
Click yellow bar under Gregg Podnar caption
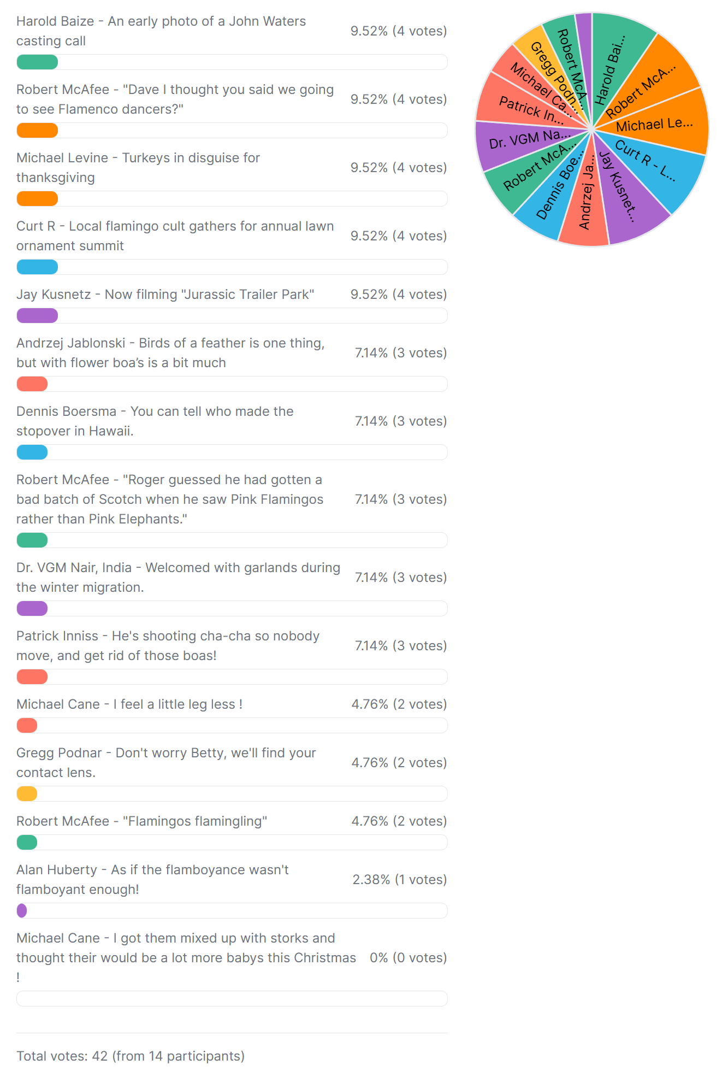27,794
